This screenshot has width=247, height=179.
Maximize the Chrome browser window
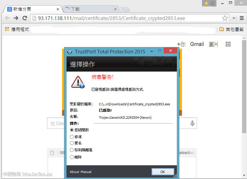(x=231, y=3)
